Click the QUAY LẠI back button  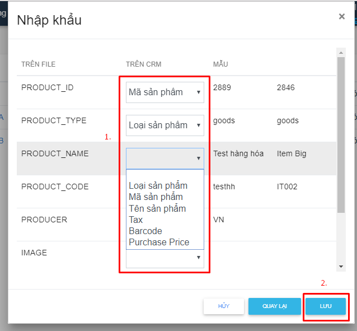pos(274,306)
